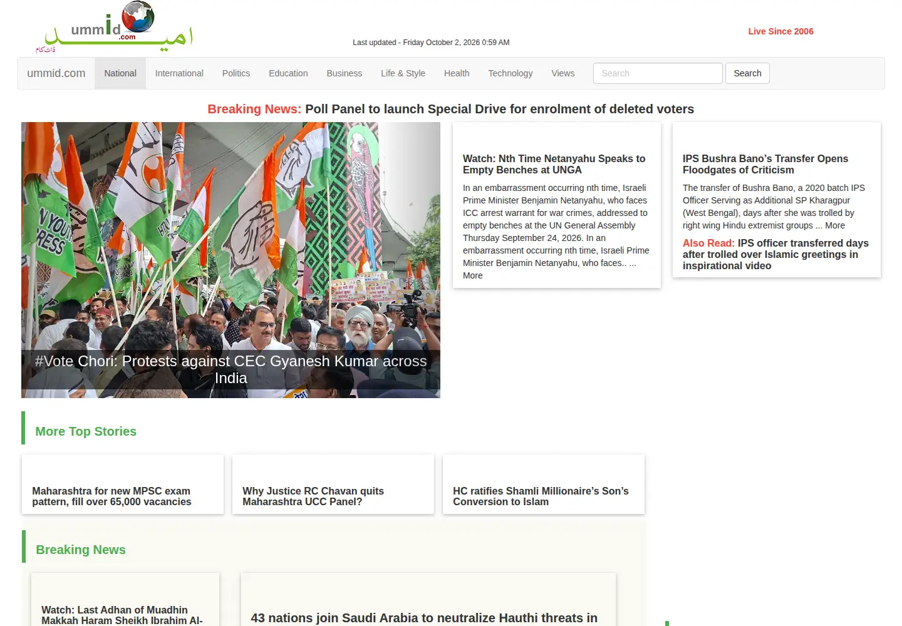Open the ummid.com navbar brand link
The width and height of the screenshot is (902, 626).
point(56,73)
